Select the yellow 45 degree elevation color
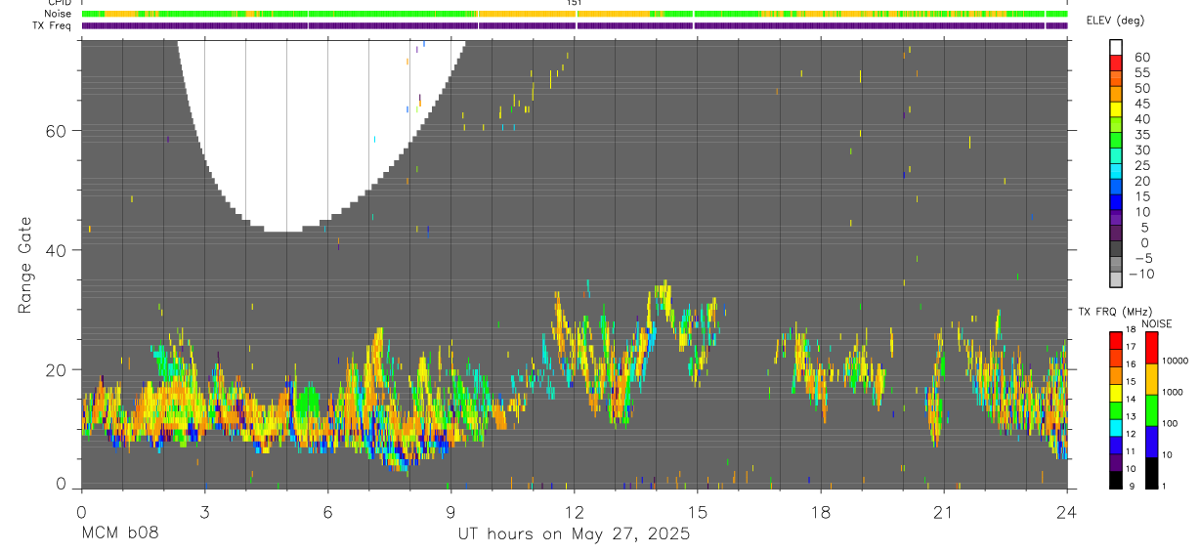Viewport: 1200px width, 554px height. [x=1116, y=110]
